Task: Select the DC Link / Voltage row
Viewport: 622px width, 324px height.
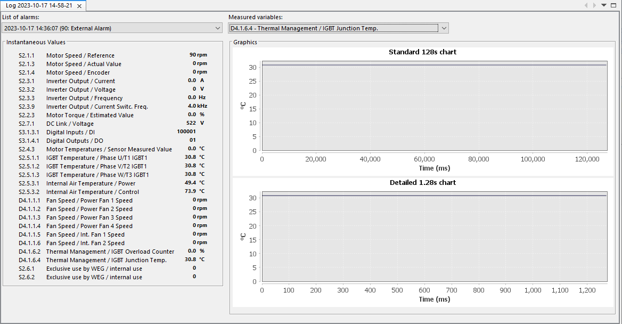Action: pos(70,124)
